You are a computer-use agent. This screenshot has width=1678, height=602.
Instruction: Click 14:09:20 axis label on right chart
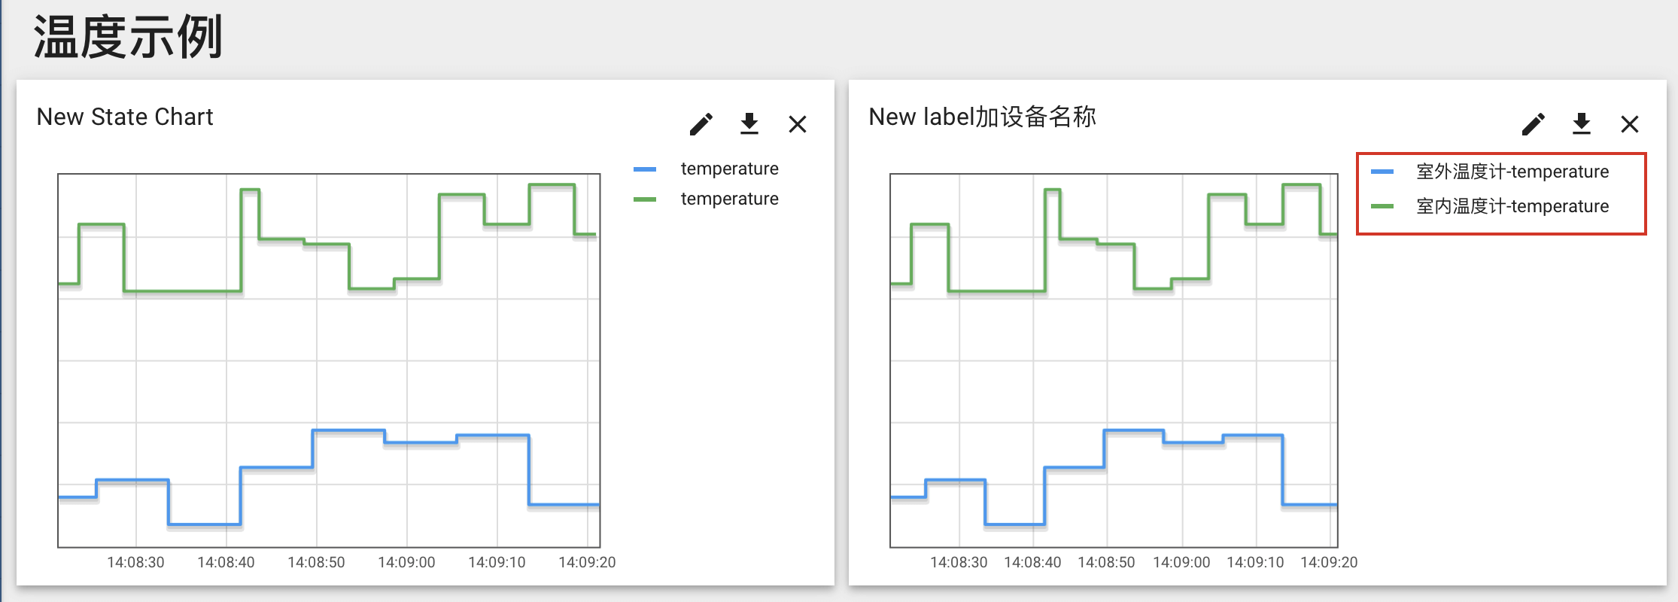1329,562
